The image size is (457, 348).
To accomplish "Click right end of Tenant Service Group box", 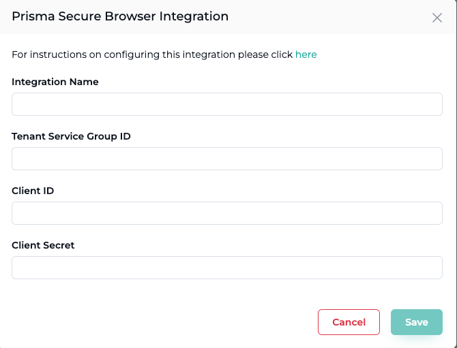I will point(430,159).
